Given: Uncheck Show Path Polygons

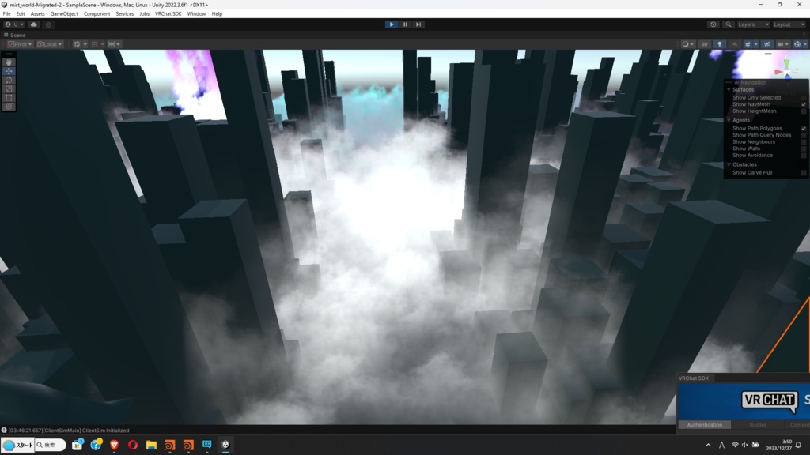Looking at the screenshot, I should tap(804, 129).
